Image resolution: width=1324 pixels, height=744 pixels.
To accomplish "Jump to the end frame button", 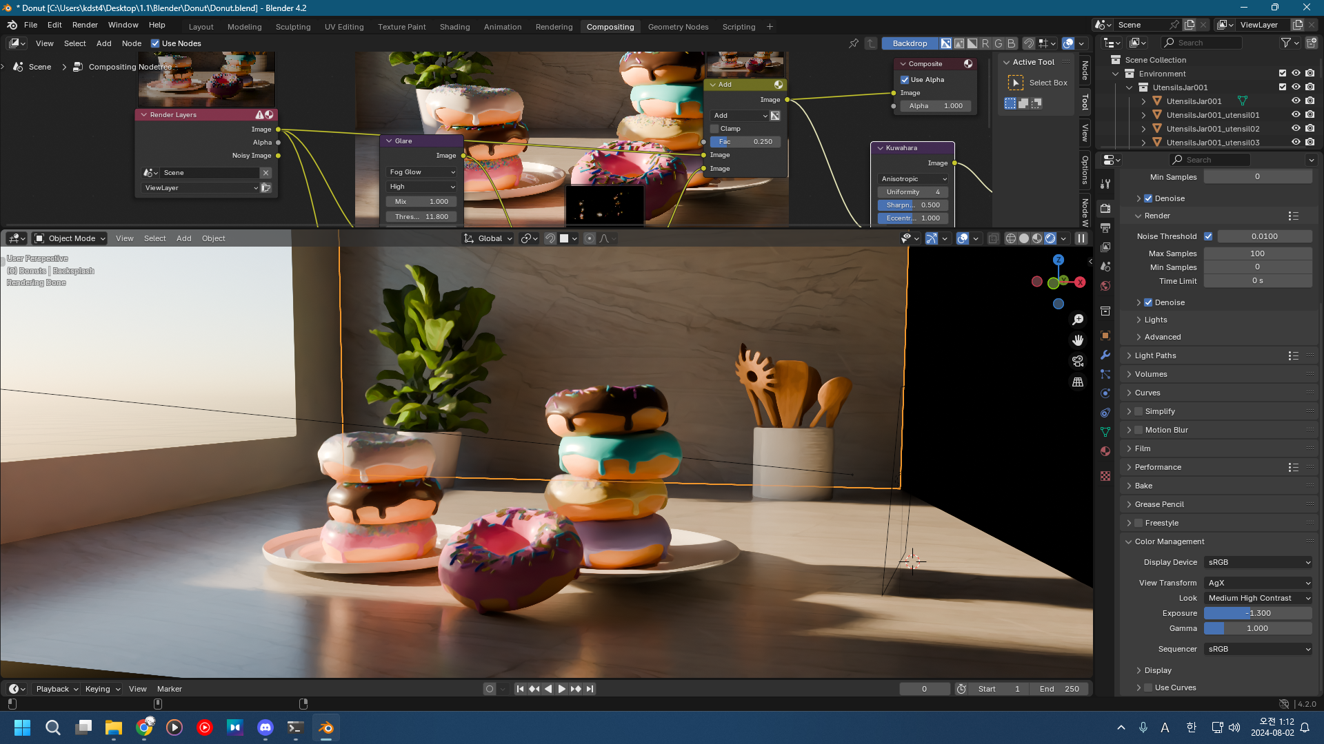I will pos(590,689).
